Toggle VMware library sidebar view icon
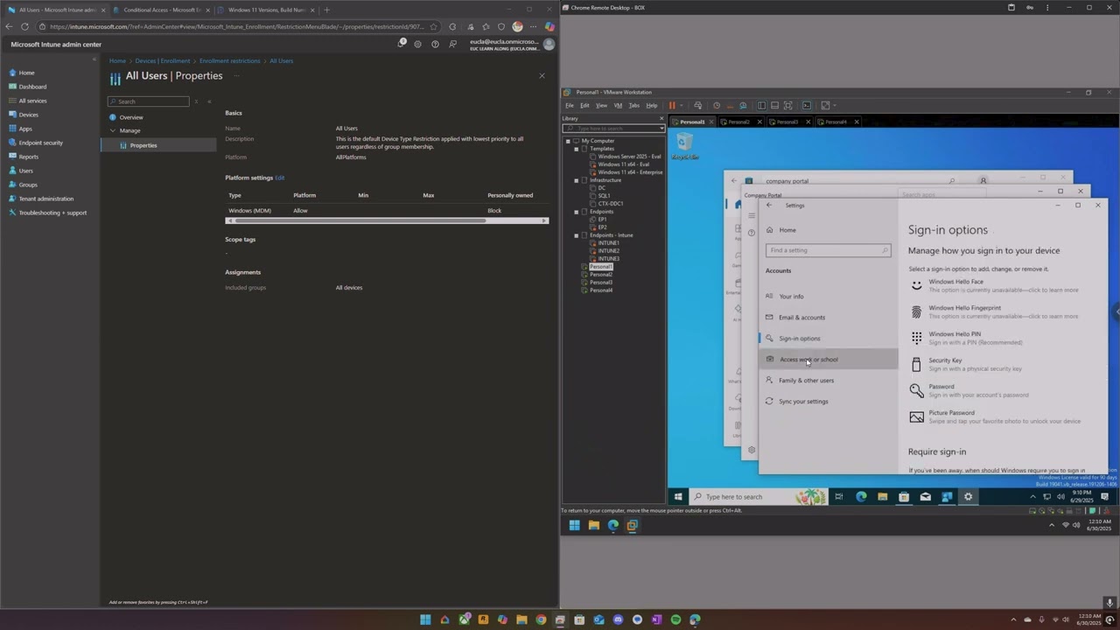 coord(761,105)
